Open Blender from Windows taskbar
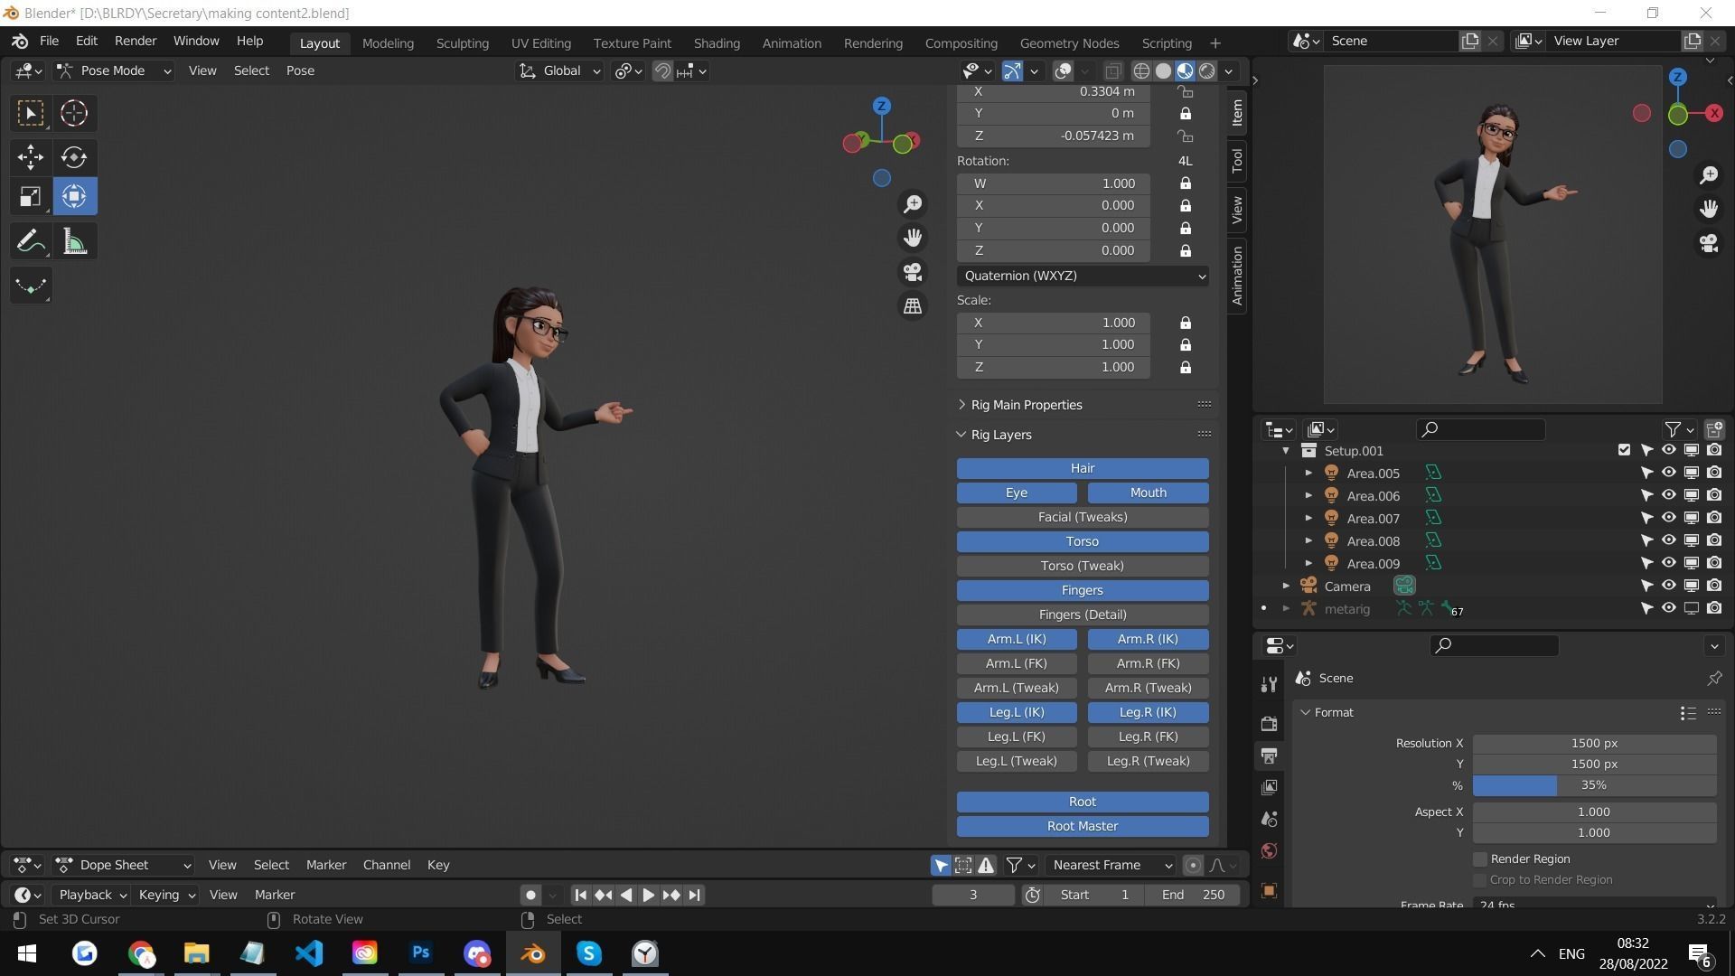Screen dimensions: 1735x976 click(x=533, y=953)
